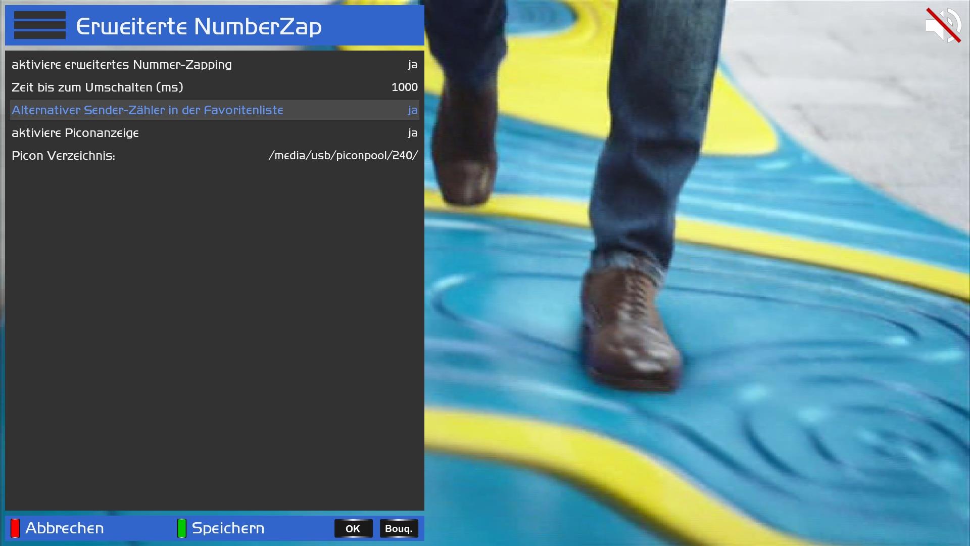
Task: Click the muted speaker icon
Action: (x=943, y=25)
